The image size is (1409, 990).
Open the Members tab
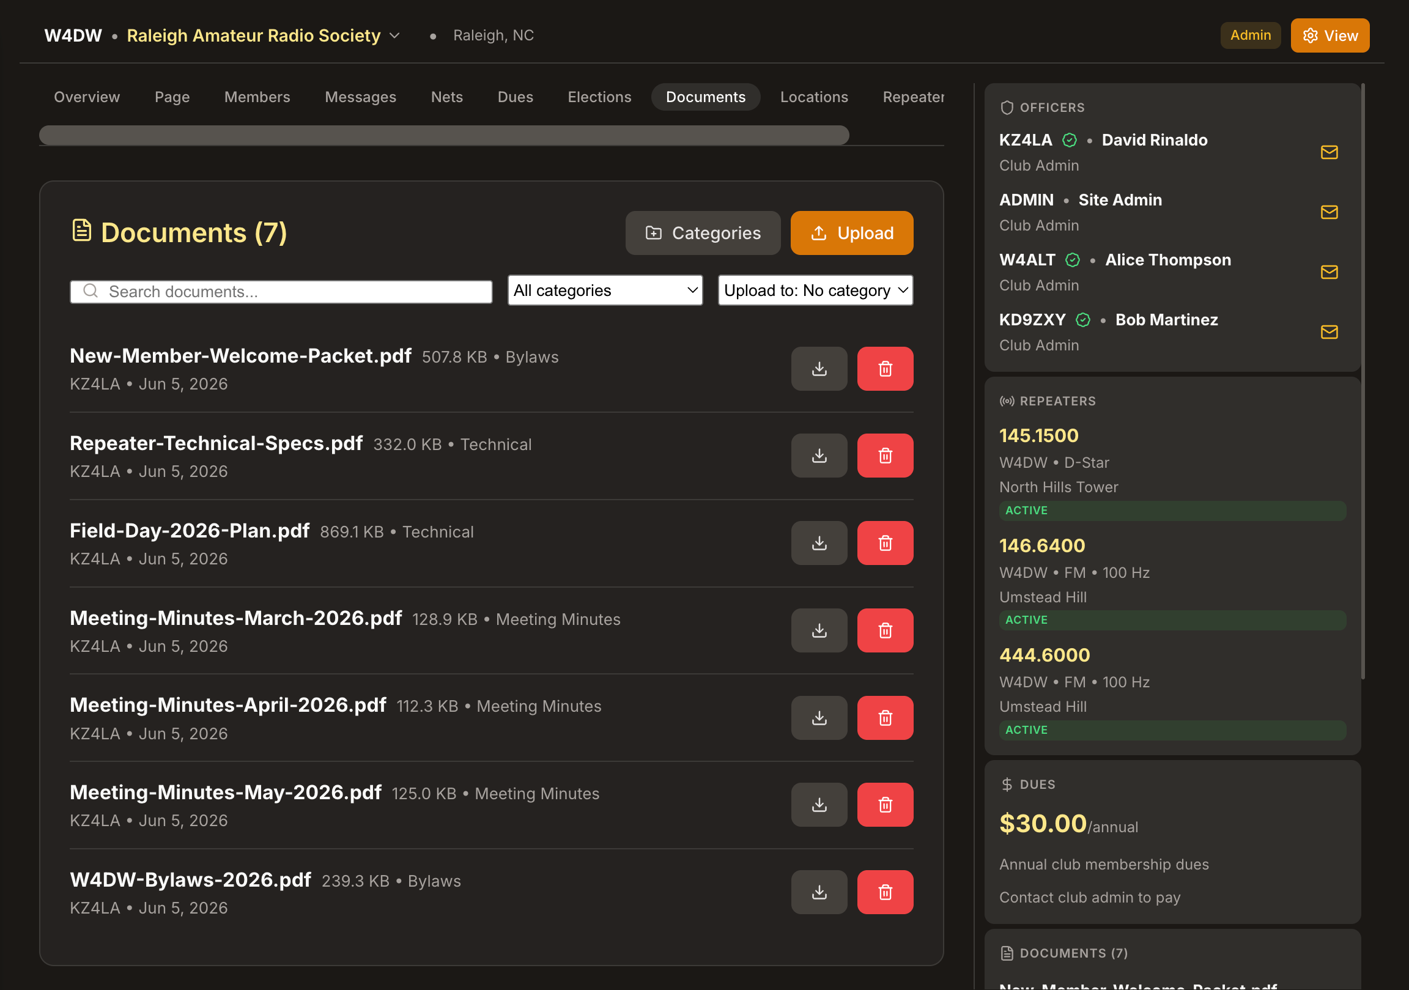coord(257,97)
